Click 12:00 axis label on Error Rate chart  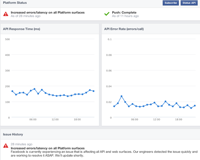click(x=156, y=119)
